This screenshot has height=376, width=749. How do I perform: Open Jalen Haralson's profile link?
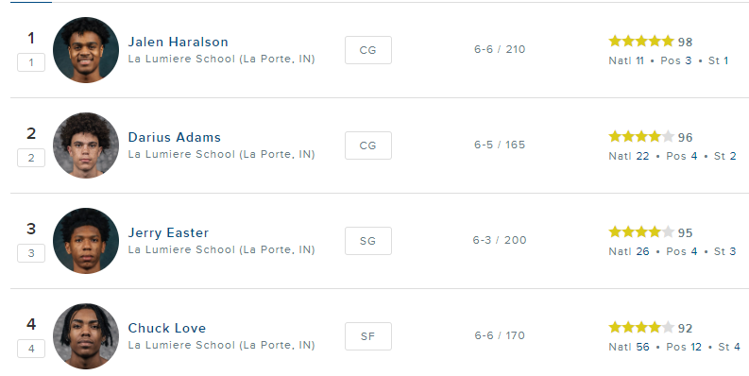point(179,43)
